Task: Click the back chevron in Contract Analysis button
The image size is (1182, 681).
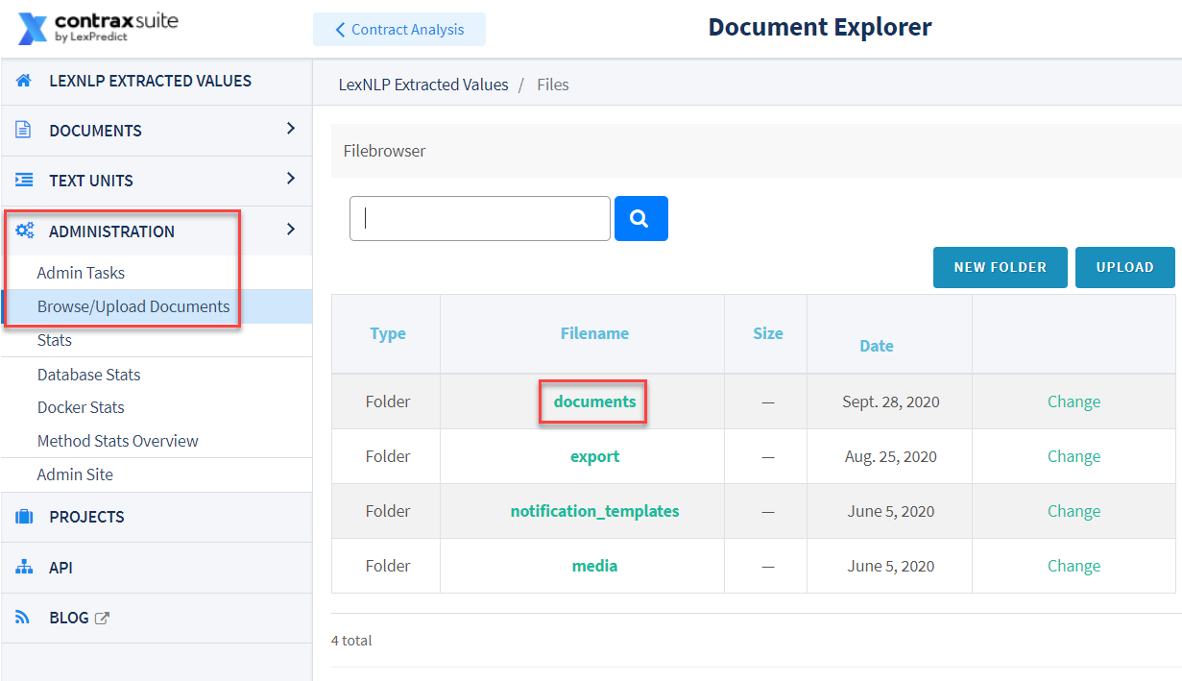Action: coord(340,30)
